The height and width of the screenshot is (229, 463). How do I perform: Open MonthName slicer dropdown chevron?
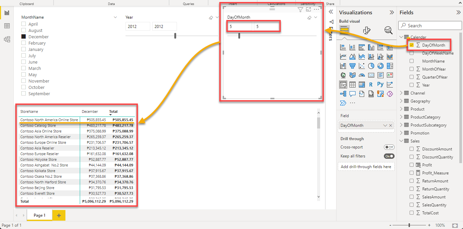click(115, 17)
